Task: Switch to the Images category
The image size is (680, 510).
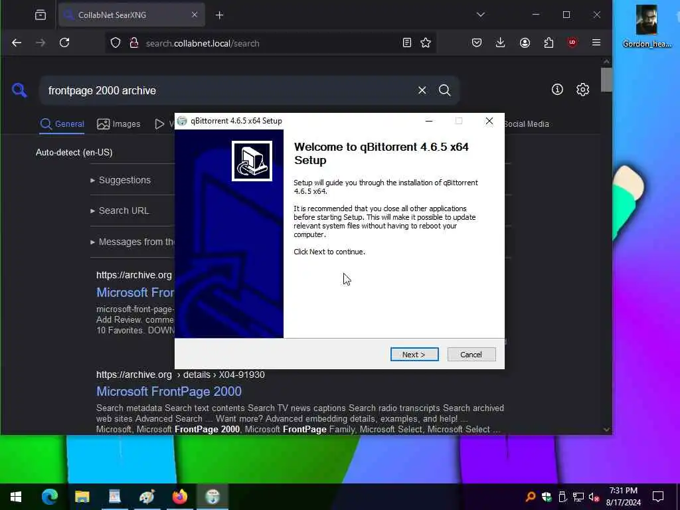Action: pyautogui.click(x=119, y=124)
